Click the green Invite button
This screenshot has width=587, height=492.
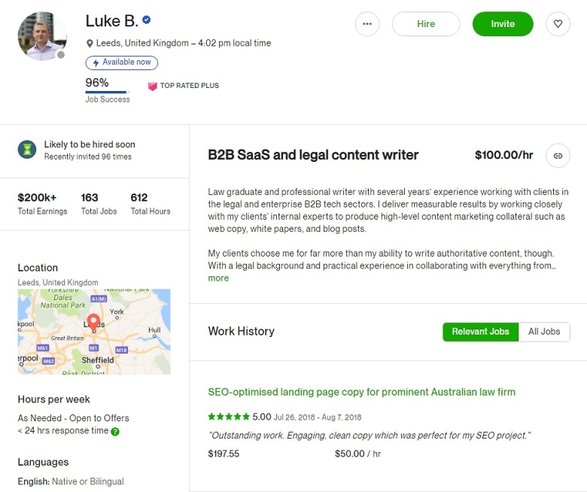(503, 24)
